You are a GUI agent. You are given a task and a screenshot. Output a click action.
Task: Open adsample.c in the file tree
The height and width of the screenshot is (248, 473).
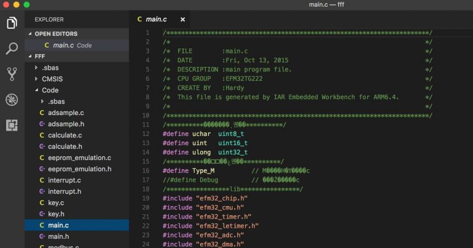pos(65,113)
